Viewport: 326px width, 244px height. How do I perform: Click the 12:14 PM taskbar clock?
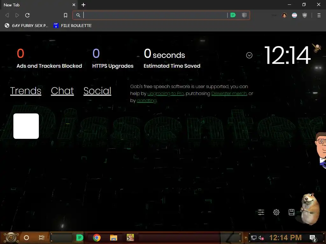coord(286,238)
